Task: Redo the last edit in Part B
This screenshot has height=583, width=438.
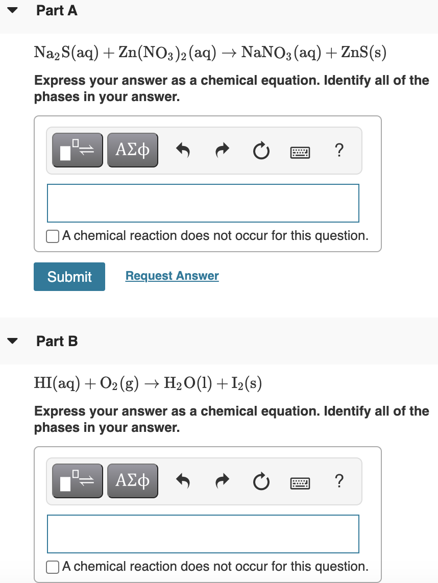Action: click(x=222, y=480)
